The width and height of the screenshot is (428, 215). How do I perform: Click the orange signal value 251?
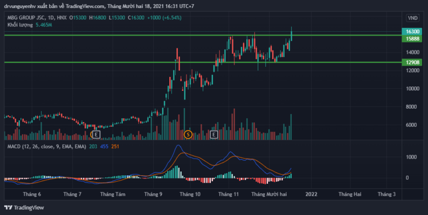(x=115, y=146)
